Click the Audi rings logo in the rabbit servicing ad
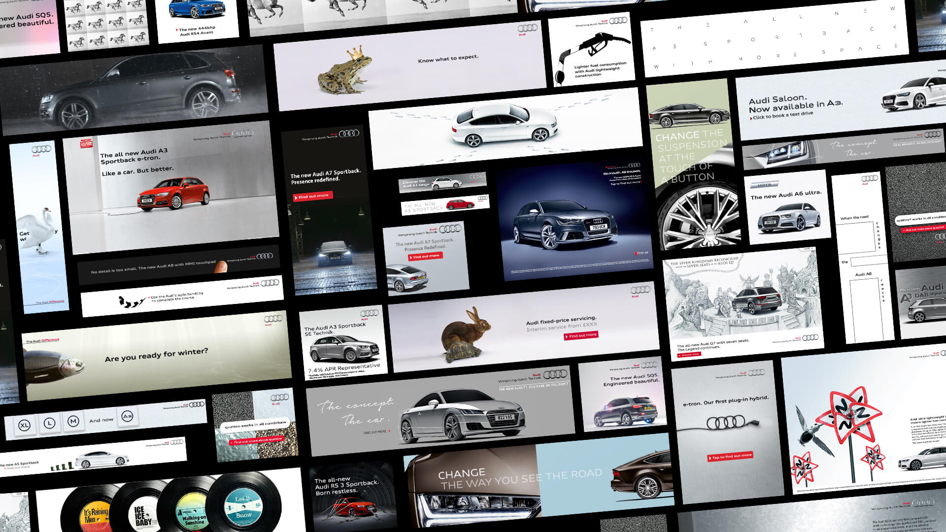 coord(641,290)
